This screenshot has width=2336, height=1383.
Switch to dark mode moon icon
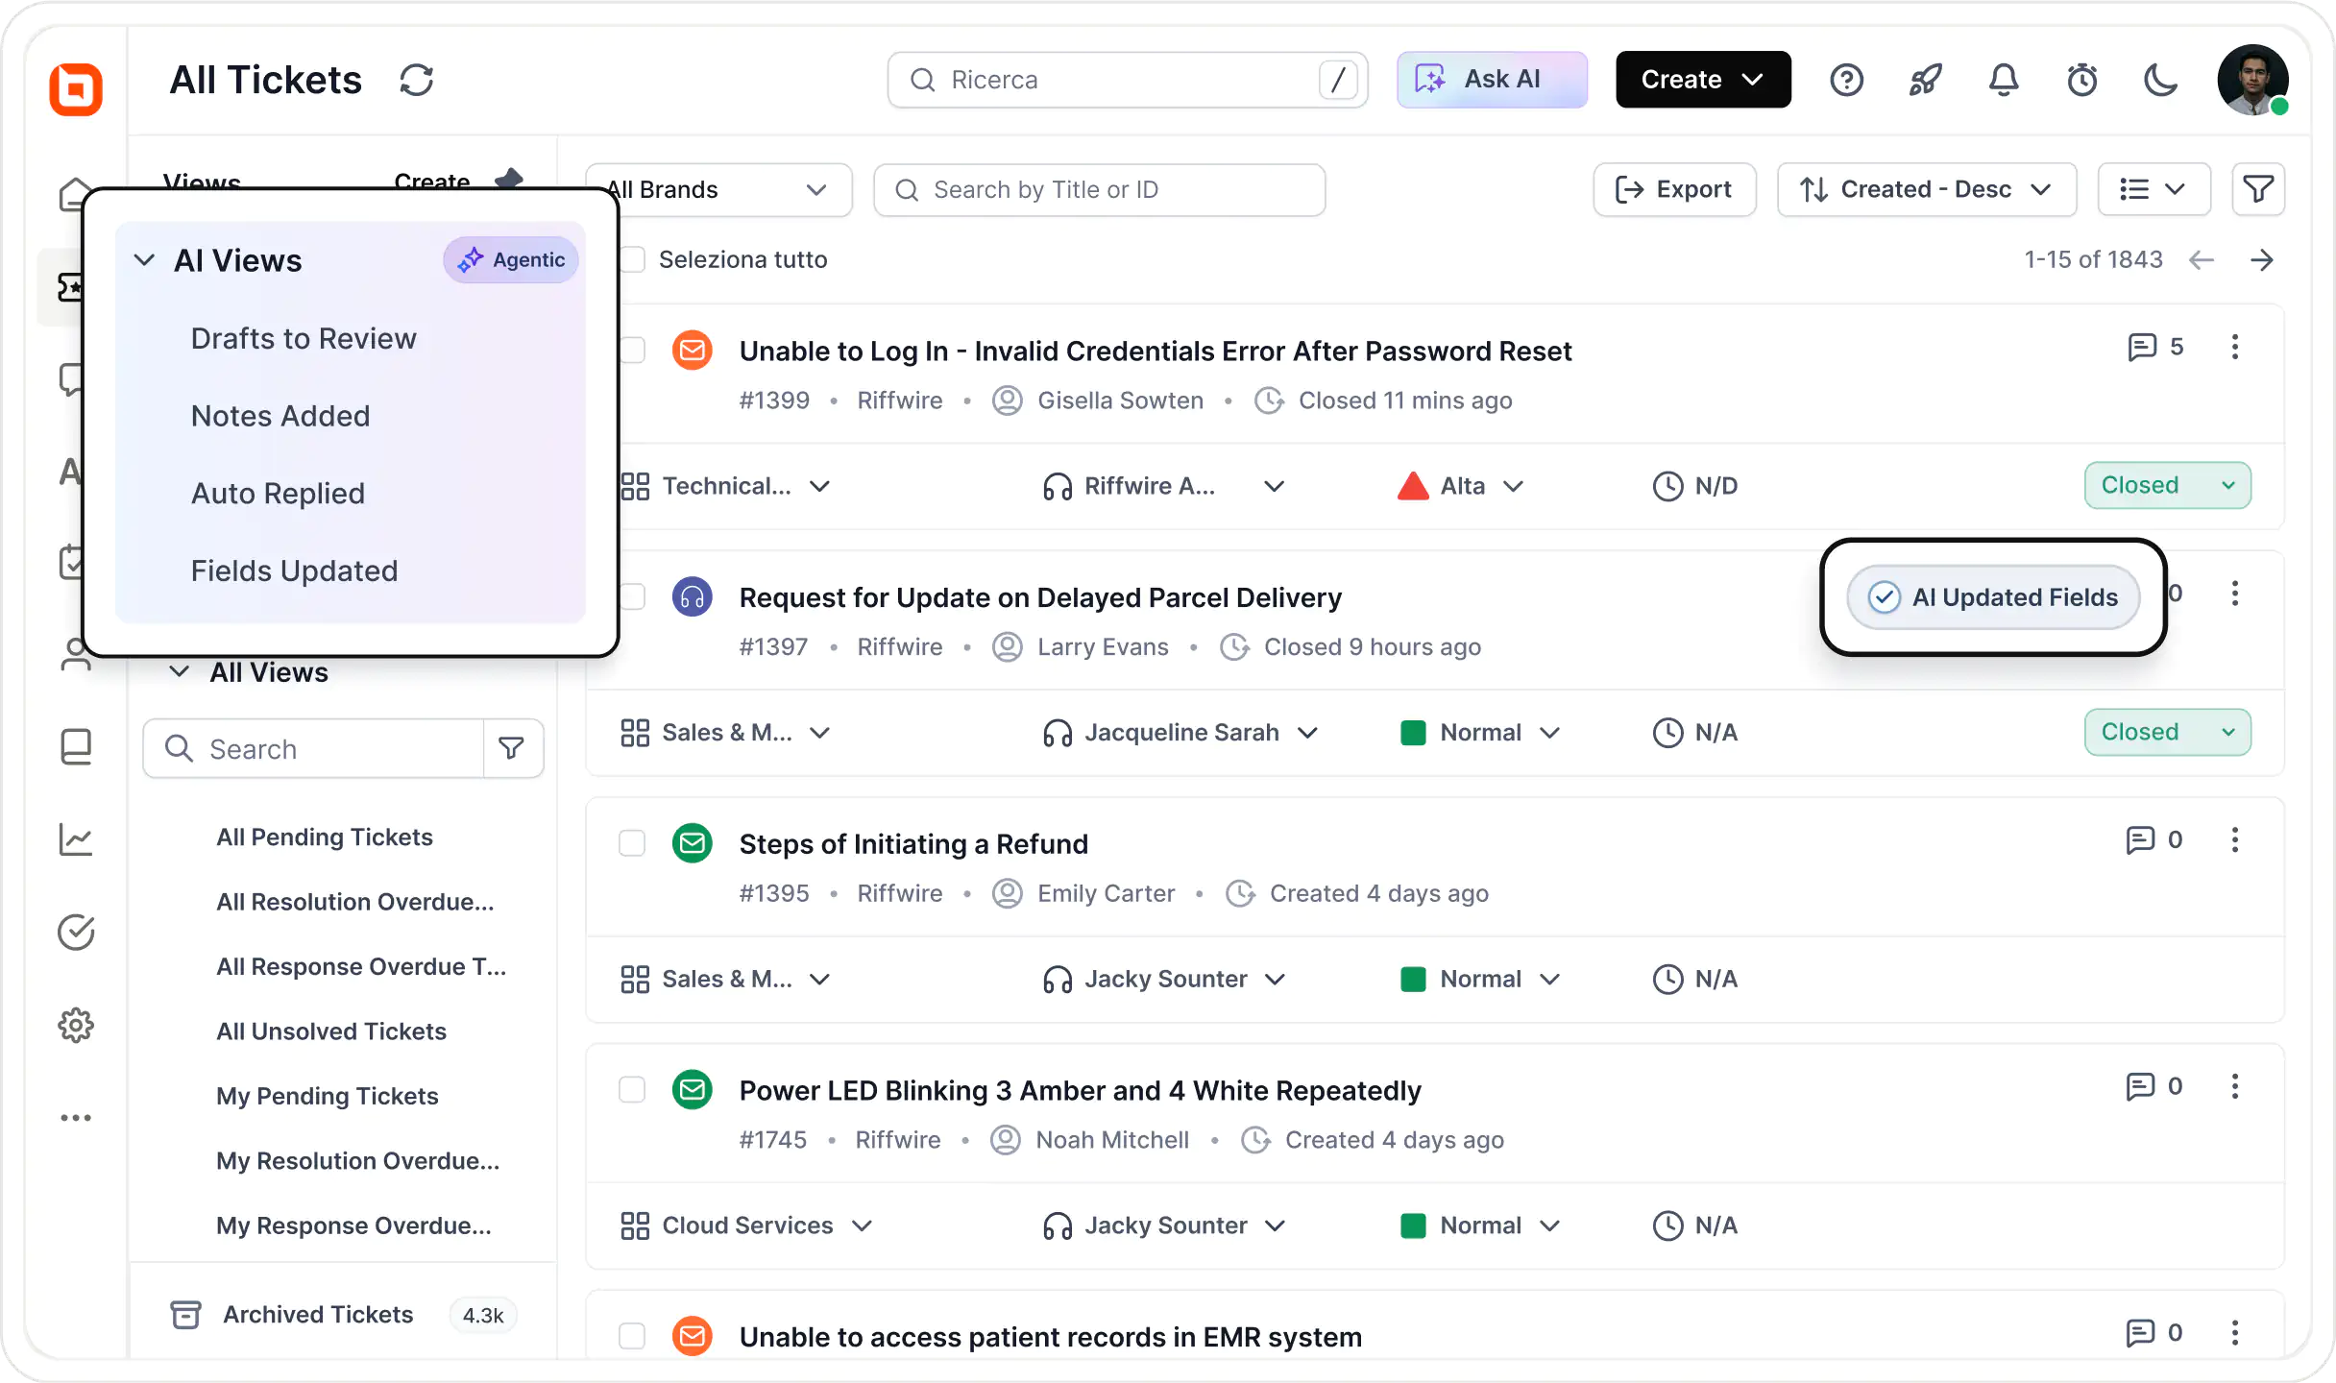pos(2161,80)
